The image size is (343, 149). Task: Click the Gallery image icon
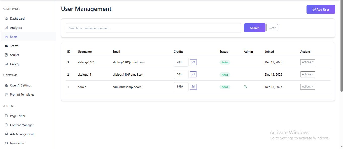(6, 64)
